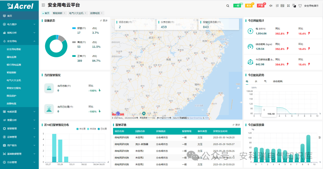The image size is (323, 169).
Task: Collapse sidebar with hamburger menu icon
Action: coord(43,5)
